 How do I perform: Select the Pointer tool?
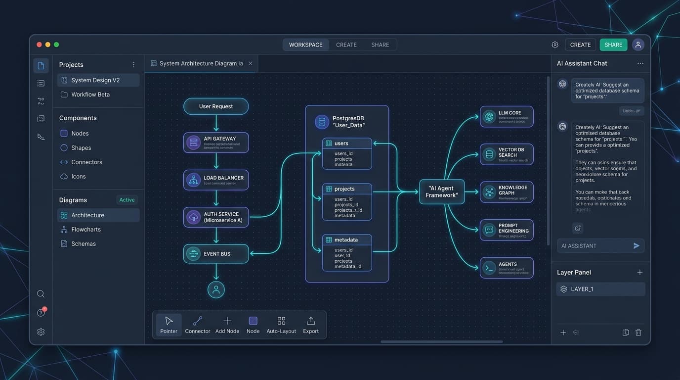coord(169,325)
